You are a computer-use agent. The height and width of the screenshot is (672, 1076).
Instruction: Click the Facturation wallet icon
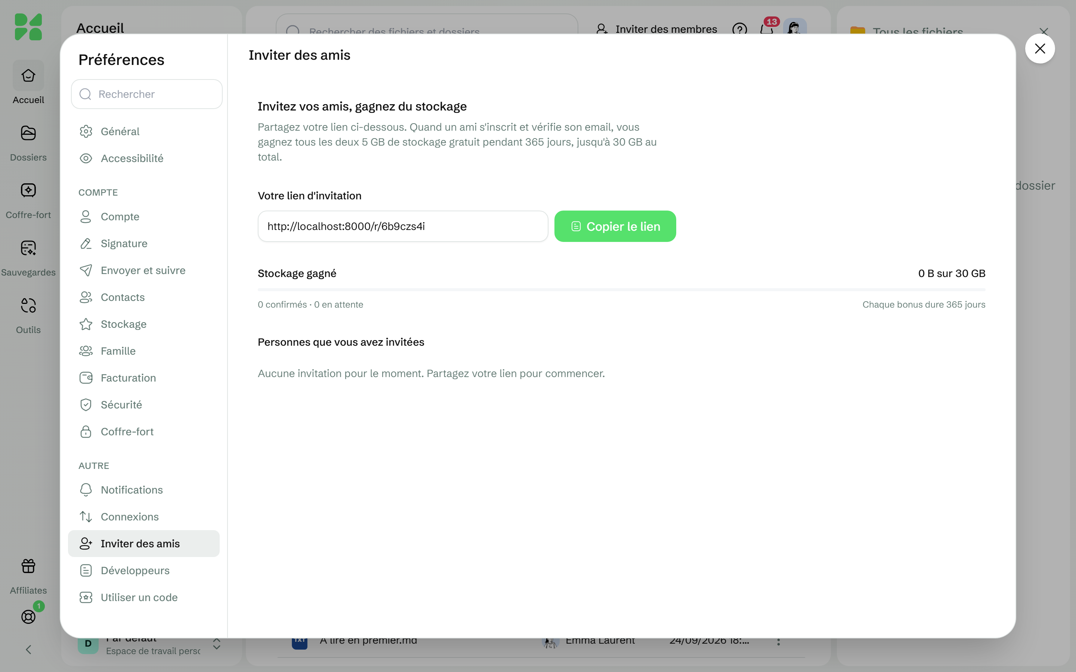point(86,378)
